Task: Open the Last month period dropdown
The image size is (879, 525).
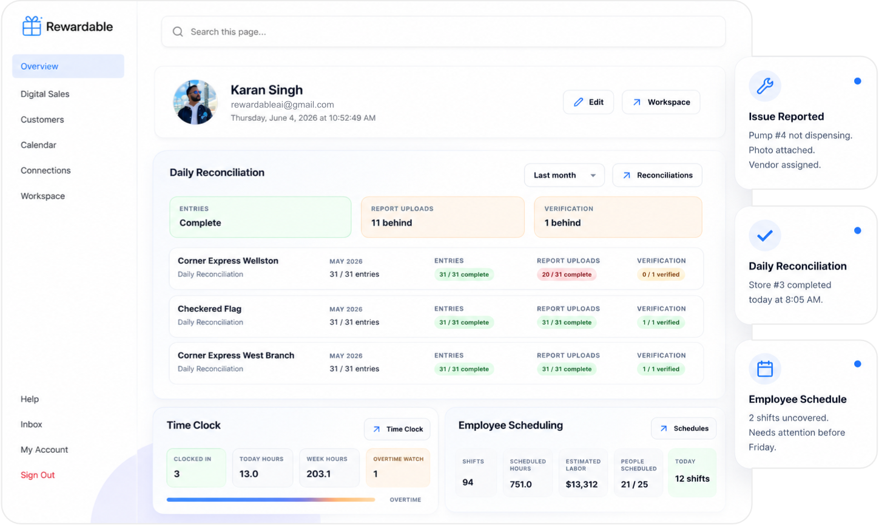Action: coord(564,175)
